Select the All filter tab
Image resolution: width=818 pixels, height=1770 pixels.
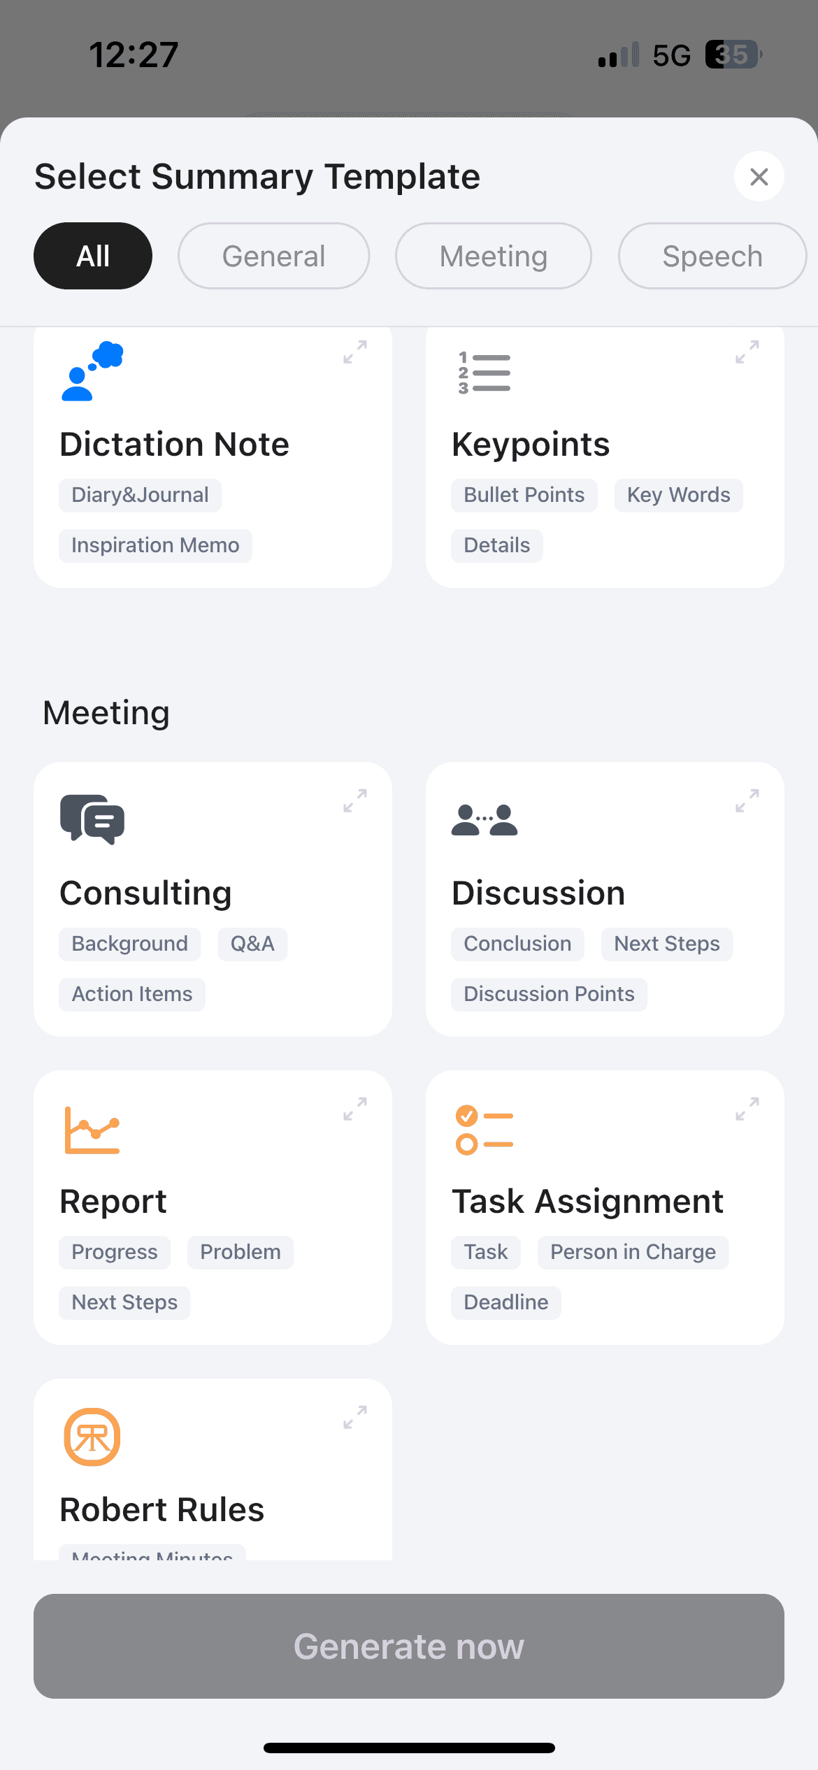tap(93, 256)
